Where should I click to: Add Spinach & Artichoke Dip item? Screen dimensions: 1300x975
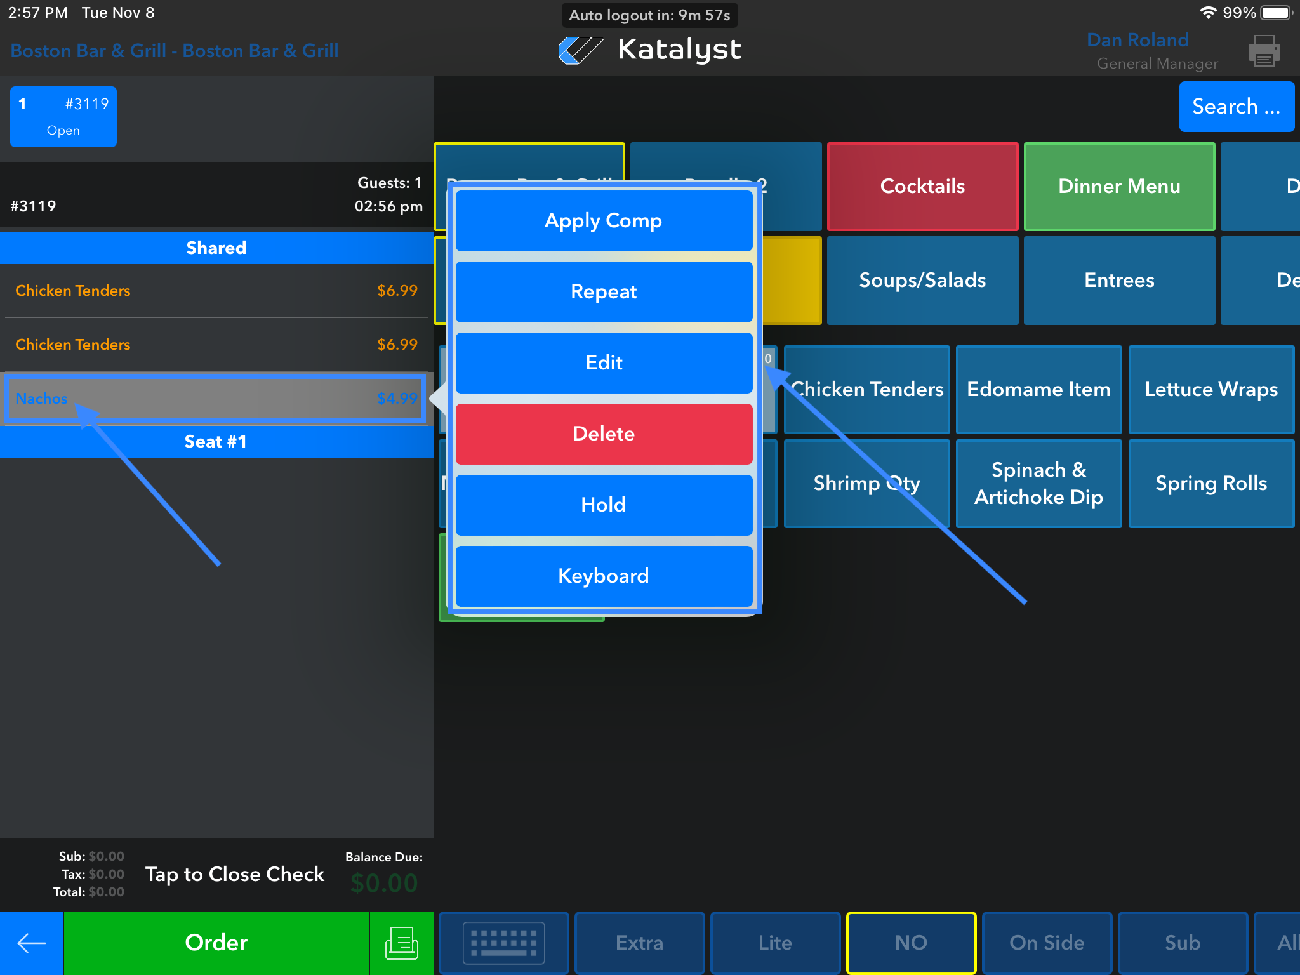pyautogui.click(x=1038, y=483)
